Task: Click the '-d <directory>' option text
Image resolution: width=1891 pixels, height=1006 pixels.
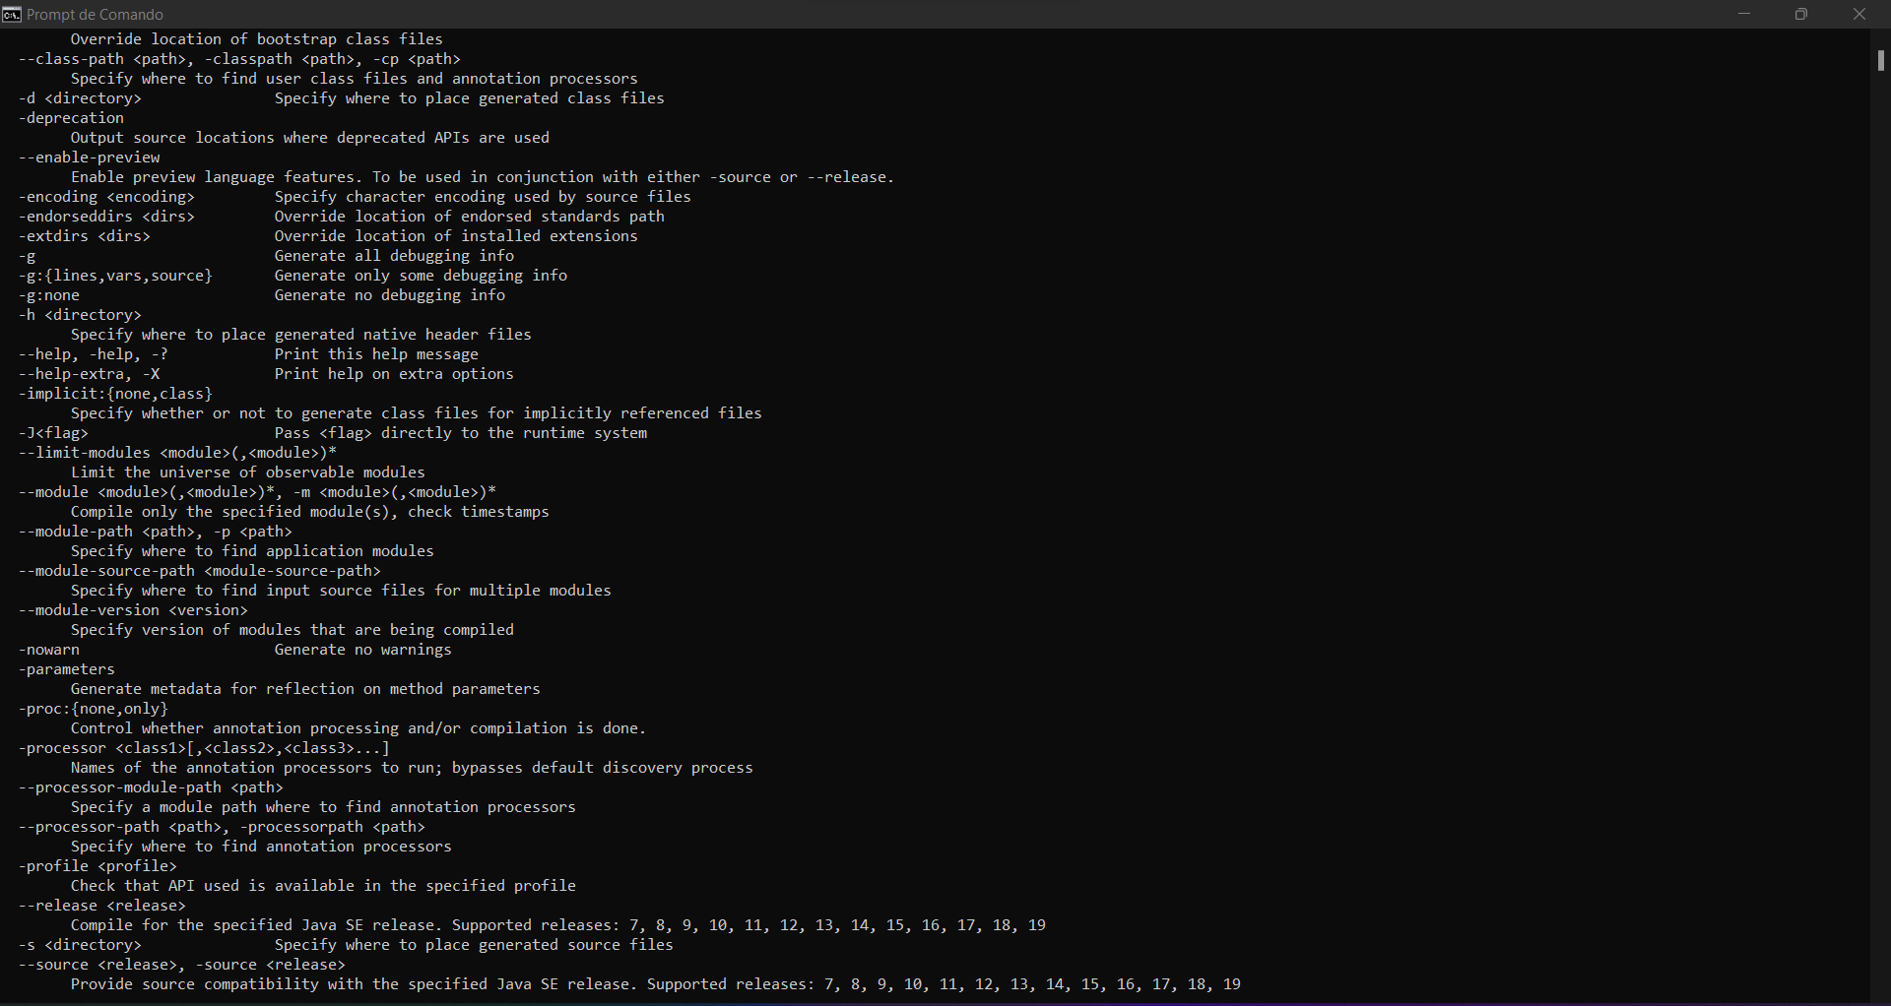Action: click(x=80, y=98)
